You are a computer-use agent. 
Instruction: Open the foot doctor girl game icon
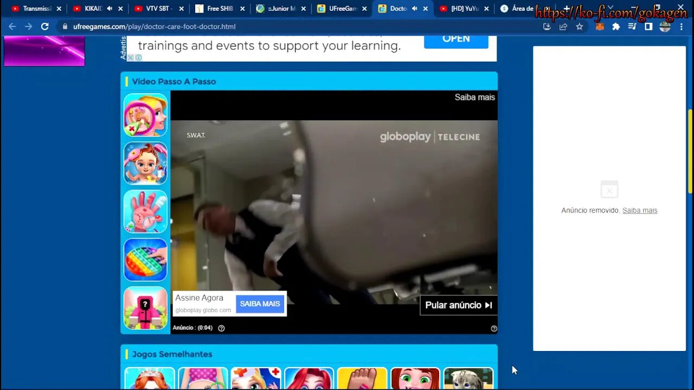click(x=145, y=115)
